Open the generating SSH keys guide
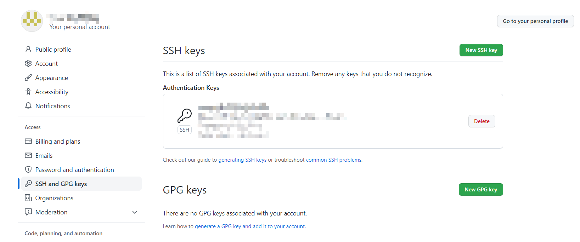Viewport: 580px width, 242px height. pyautogui.click(x=242, y=160)
